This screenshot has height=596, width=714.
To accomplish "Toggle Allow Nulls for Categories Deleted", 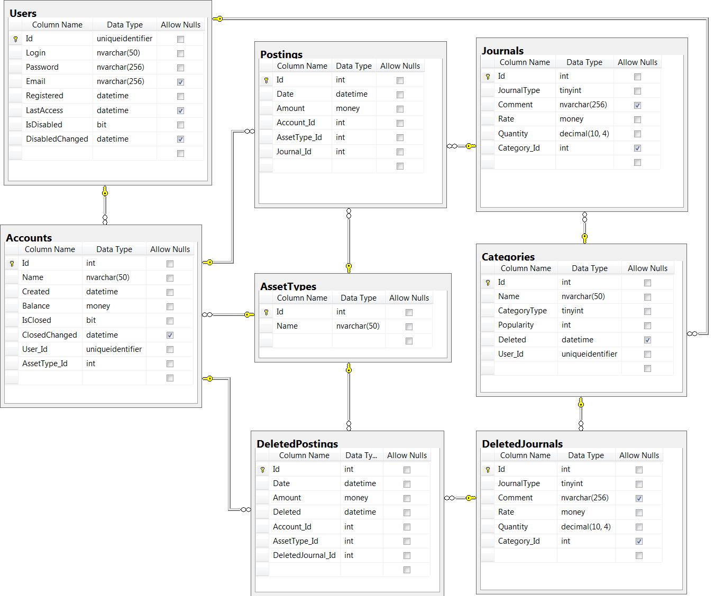I will tap(647, 340).
